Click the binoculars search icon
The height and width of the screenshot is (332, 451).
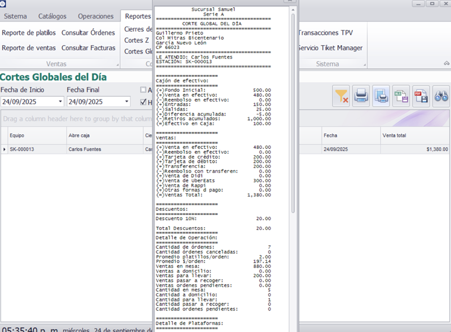pyautogui.click(x=441, y=96)
